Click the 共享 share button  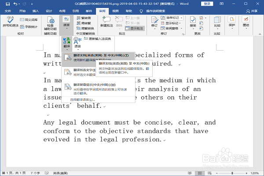point(252,11)
